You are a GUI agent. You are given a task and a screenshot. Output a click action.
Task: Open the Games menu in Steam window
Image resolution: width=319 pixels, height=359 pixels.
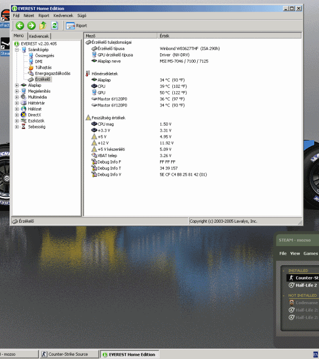pyautogui.click(x=310, y=254)
